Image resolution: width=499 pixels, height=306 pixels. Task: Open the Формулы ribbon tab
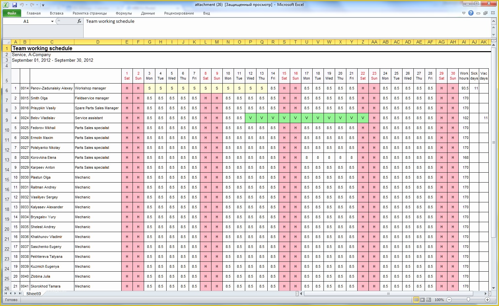click(x=124, y=13)
